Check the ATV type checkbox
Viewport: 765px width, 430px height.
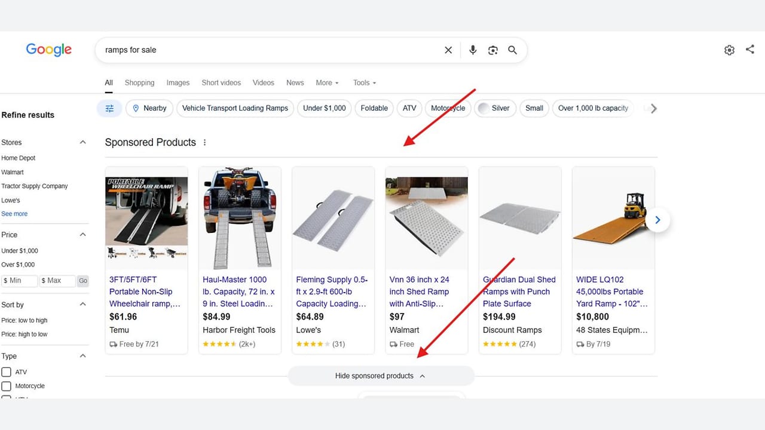click(x=7, y=372)
